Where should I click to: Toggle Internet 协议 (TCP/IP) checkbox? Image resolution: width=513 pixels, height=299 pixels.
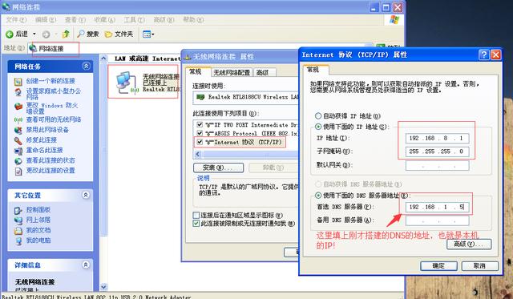200,142
